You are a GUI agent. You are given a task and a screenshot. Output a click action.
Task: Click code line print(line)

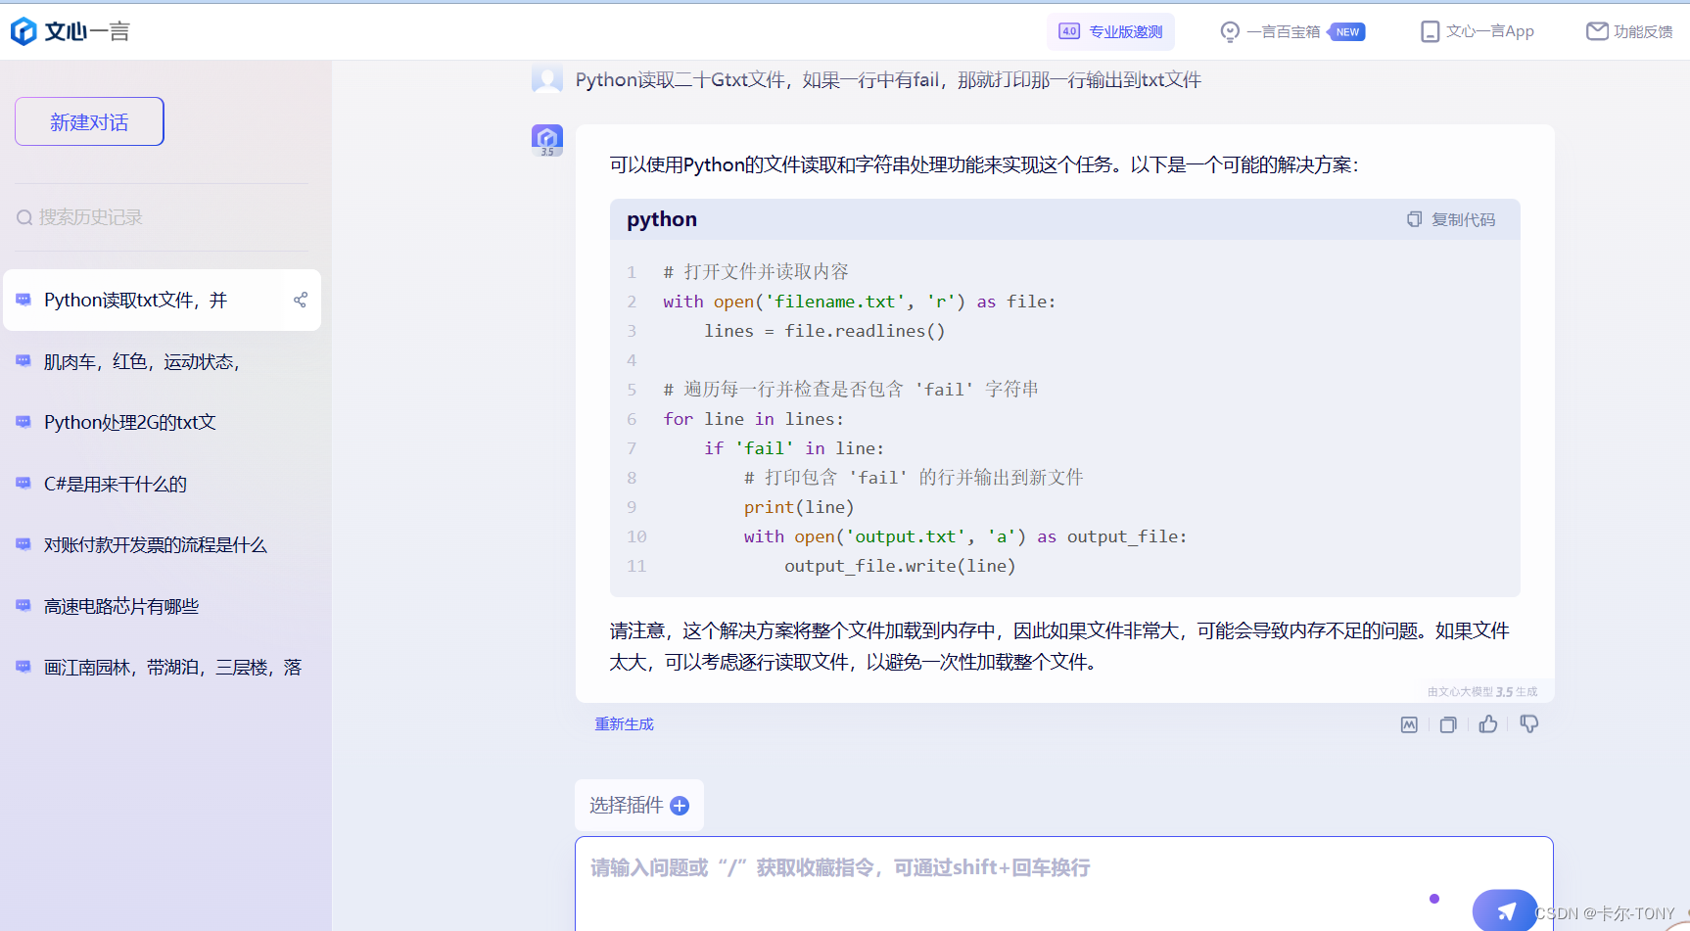coord(799,507)
